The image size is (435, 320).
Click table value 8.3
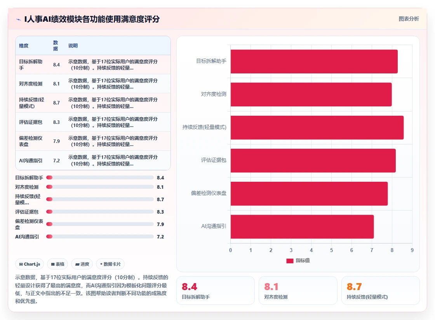pos(56,122)
